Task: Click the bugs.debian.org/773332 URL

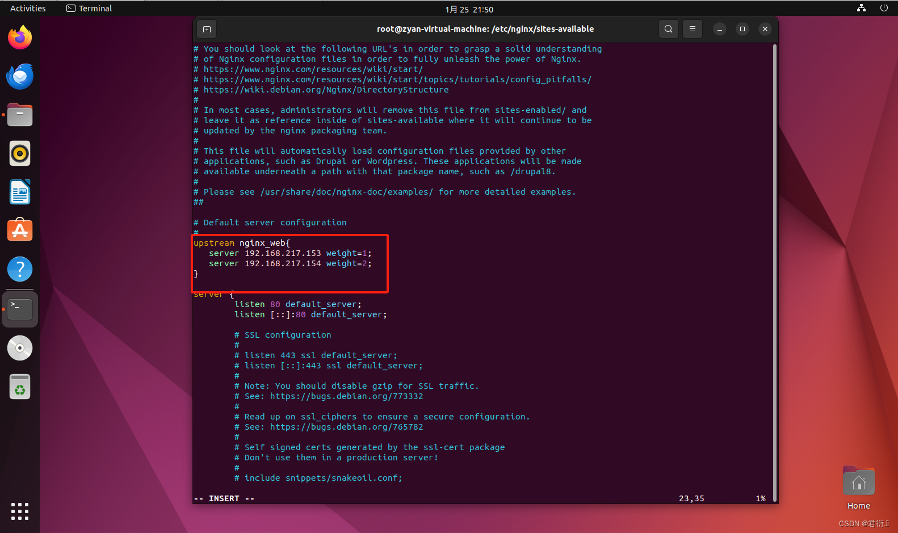Action: (346, 396)
